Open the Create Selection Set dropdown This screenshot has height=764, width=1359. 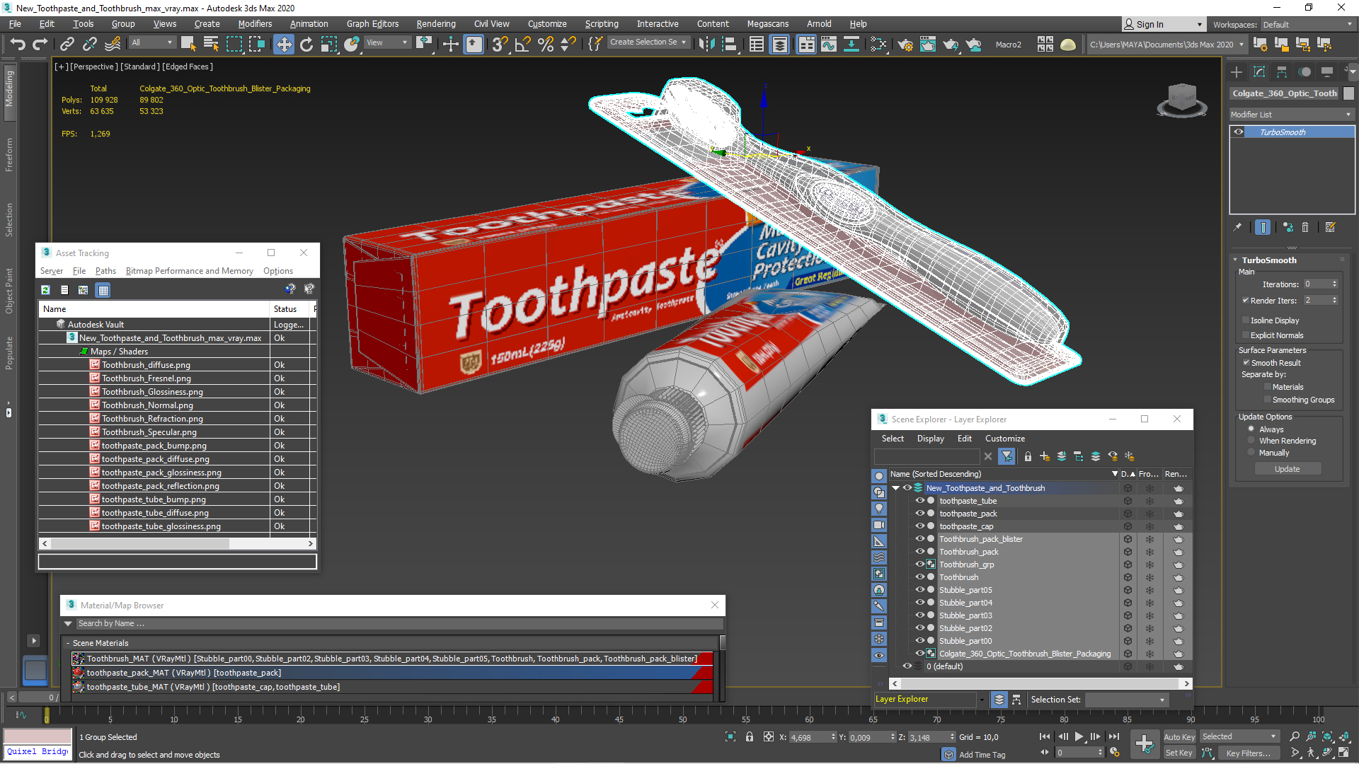648,42
